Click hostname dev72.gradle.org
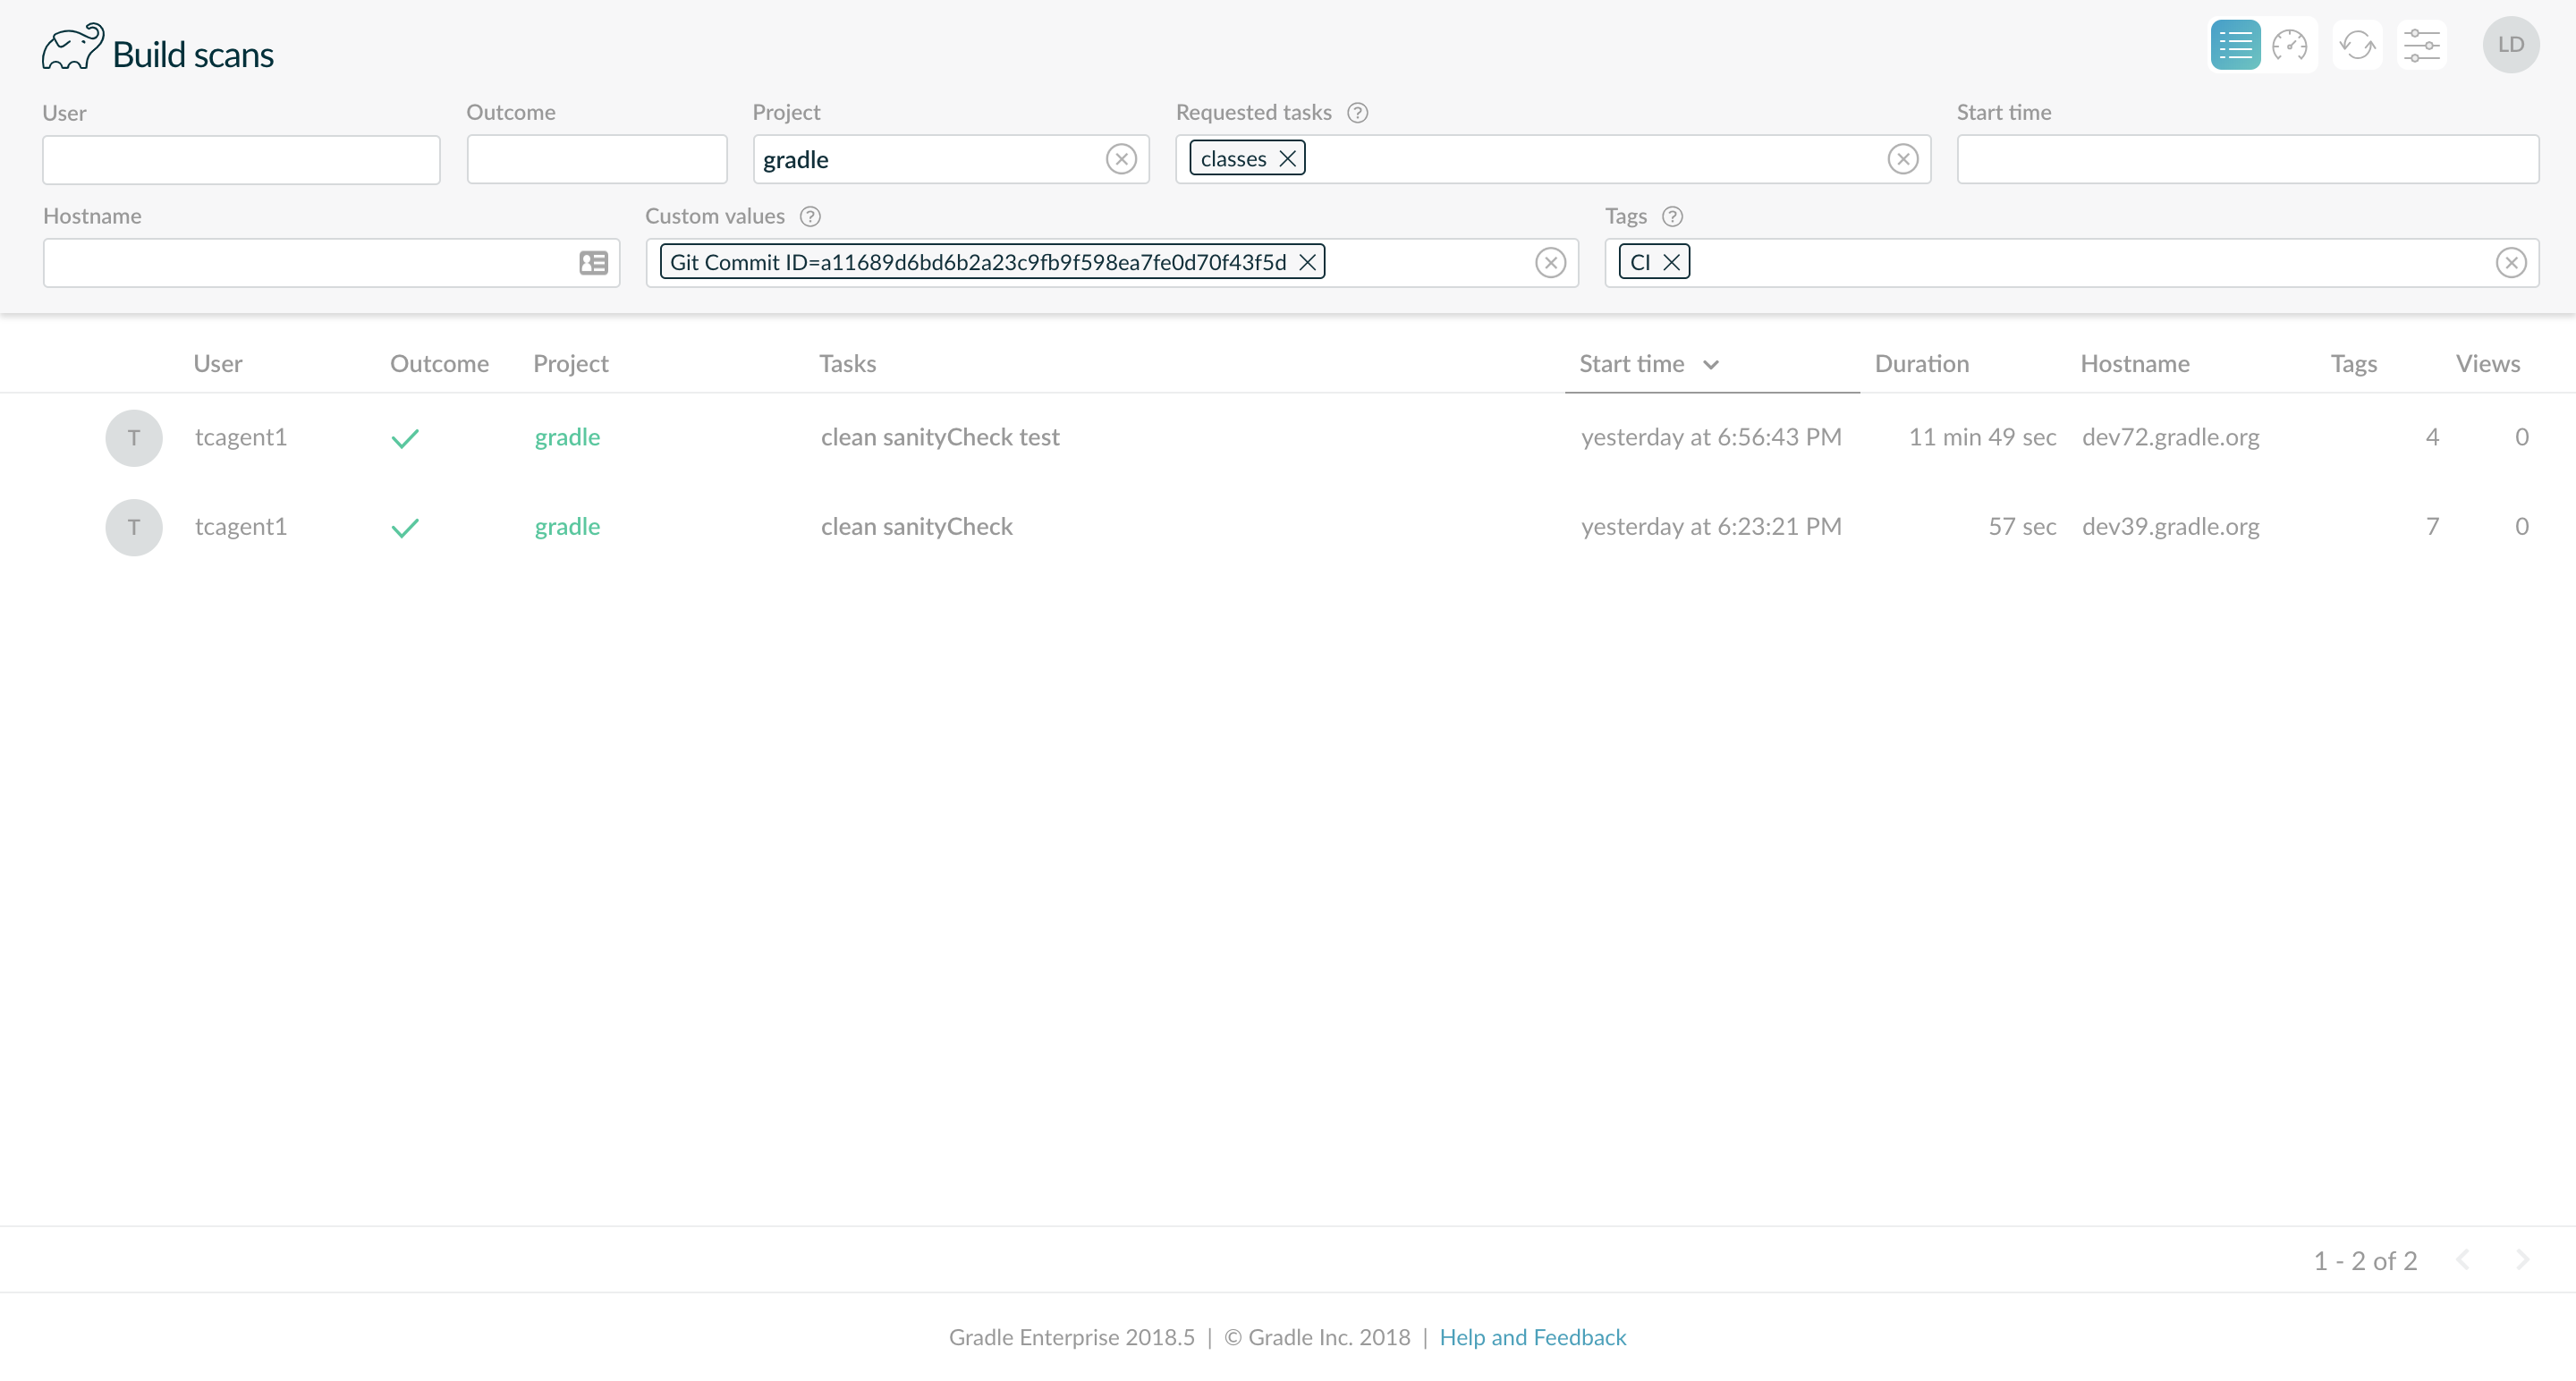 (2170, 437)
